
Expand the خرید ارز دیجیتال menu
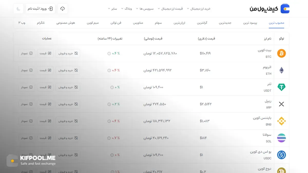199,9
